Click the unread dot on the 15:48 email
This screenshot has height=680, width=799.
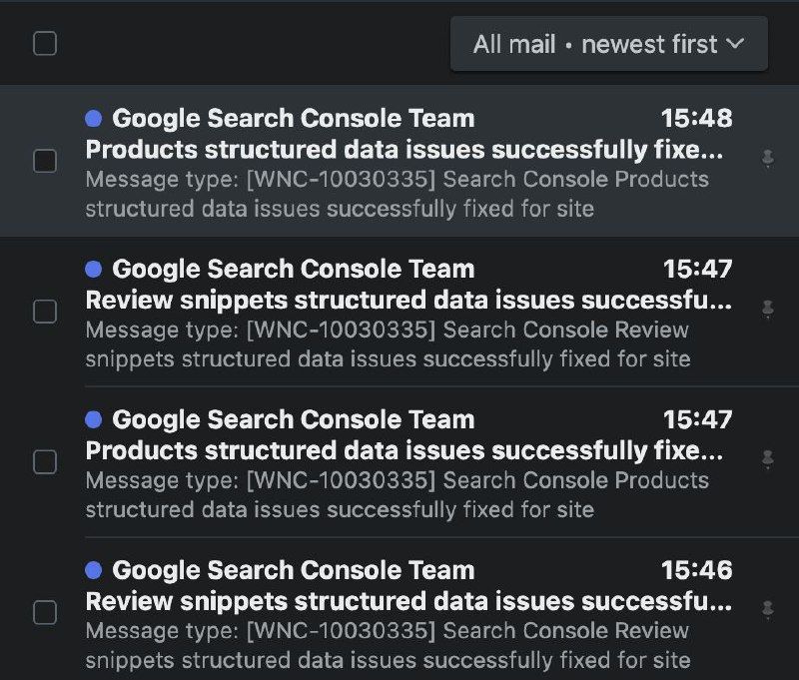click(94, 118)
